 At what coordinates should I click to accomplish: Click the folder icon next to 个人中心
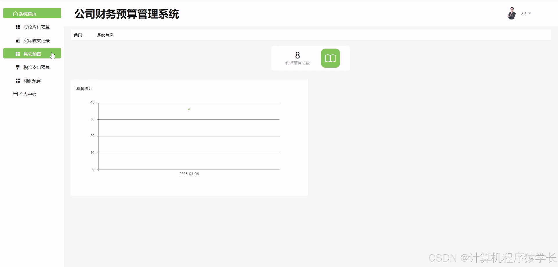[x=15, y=94]
